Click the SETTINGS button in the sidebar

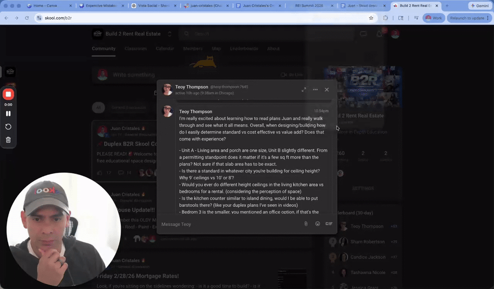tap(363, 188)
